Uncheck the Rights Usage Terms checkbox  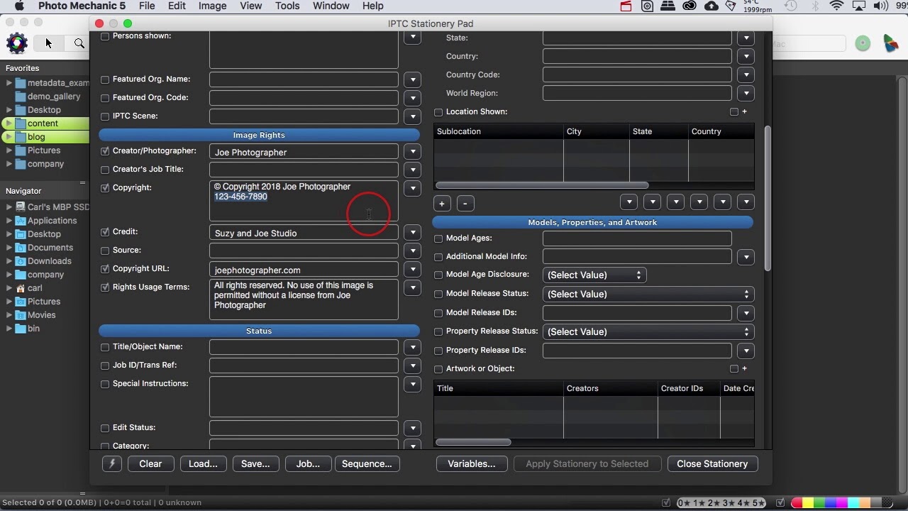point(105,287)
